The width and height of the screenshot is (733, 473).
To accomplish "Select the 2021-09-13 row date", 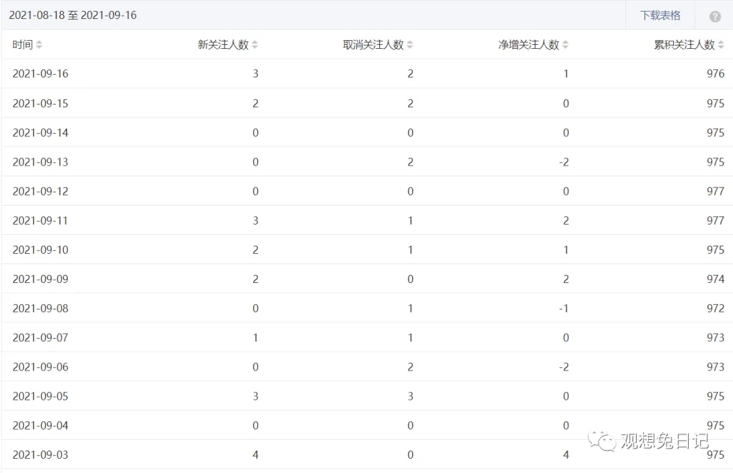I will click(41, 162).
